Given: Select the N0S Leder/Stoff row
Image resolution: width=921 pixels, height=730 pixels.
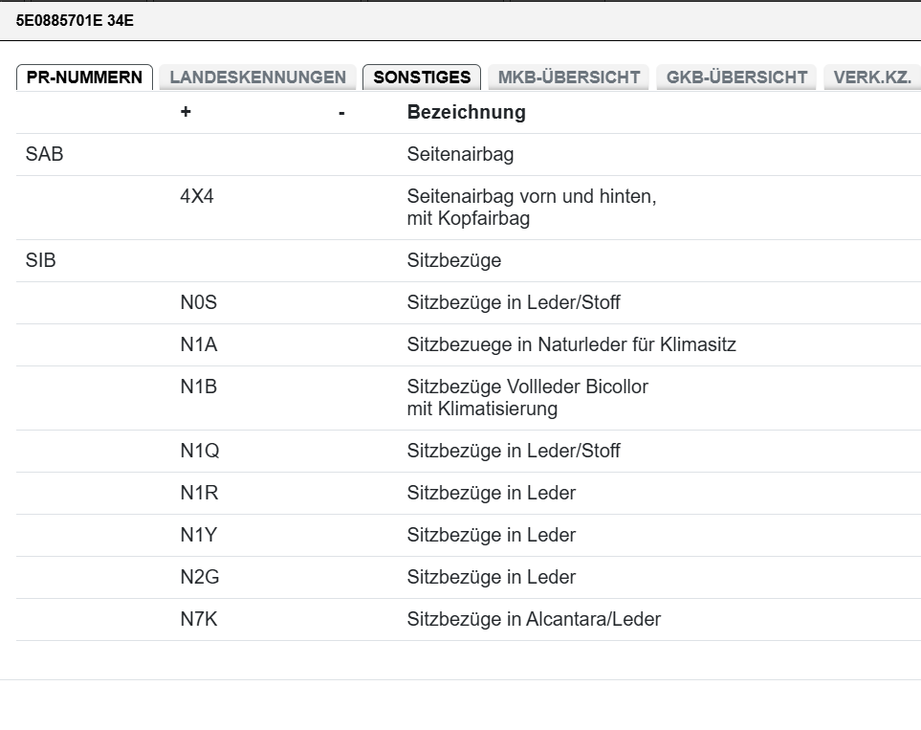Looking at the screenshot, I should click(513, 302).
